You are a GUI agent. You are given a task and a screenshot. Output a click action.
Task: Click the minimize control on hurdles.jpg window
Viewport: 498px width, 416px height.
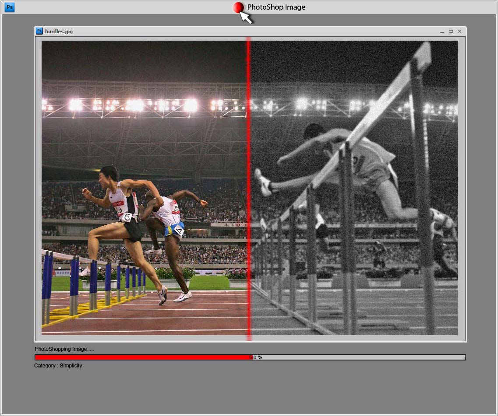click(x=442, y=31)
